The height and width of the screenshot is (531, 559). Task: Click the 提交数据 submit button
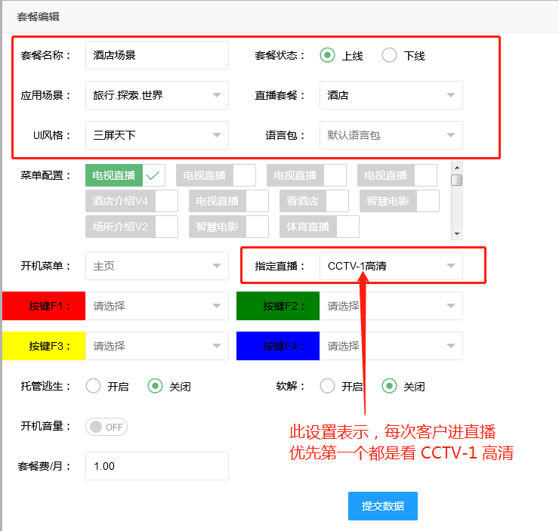point(382,506)
